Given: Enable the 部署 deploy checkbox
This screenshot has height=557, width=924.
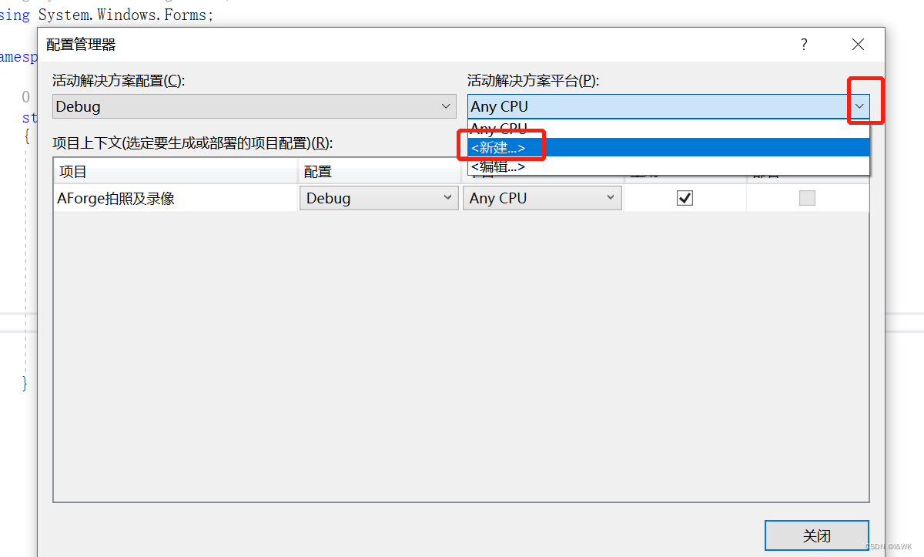Looking at the screenshot, I should 807,197.
